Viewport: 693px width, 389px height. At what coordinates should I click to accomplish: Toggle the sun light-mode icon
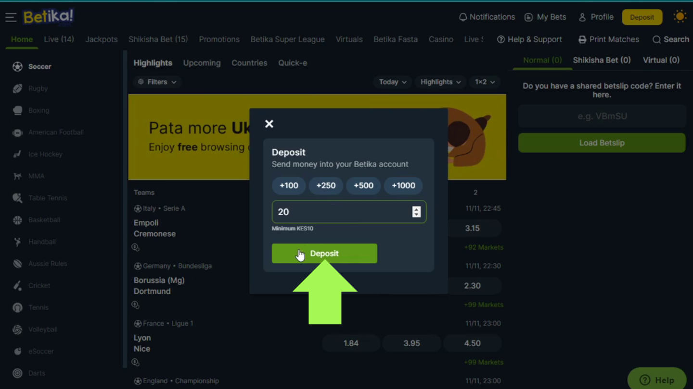coord(680,17)
